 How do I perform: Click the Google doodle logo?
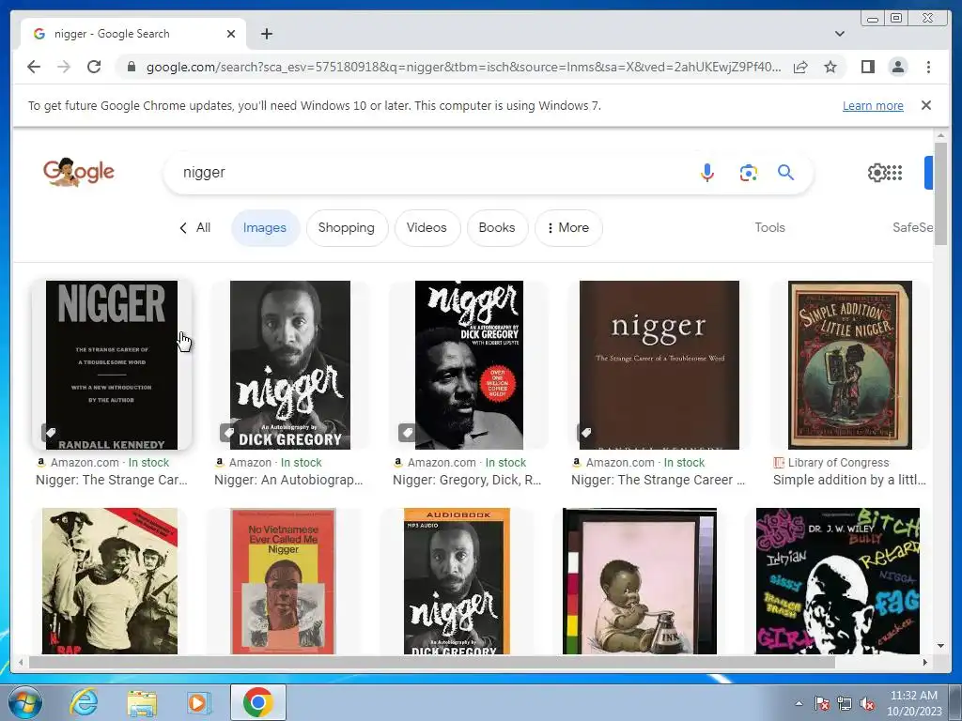[x=79, y=172]
